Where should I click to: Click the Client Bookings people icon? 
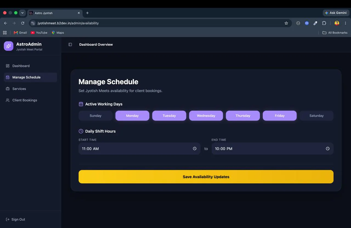[8, 100]
